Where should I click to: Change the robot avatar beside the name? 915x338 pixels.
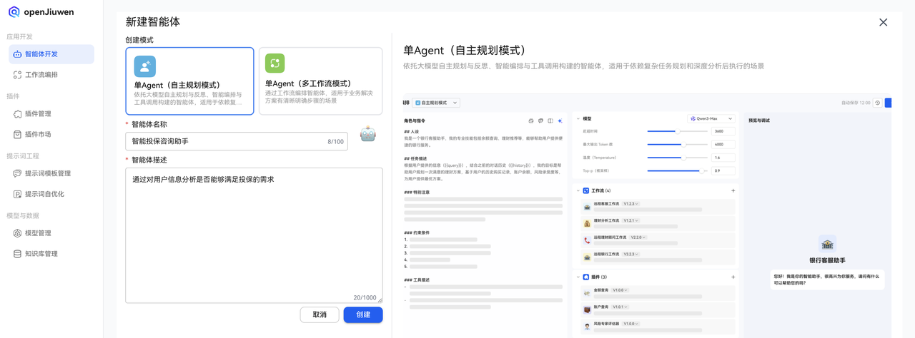point(367,134)
